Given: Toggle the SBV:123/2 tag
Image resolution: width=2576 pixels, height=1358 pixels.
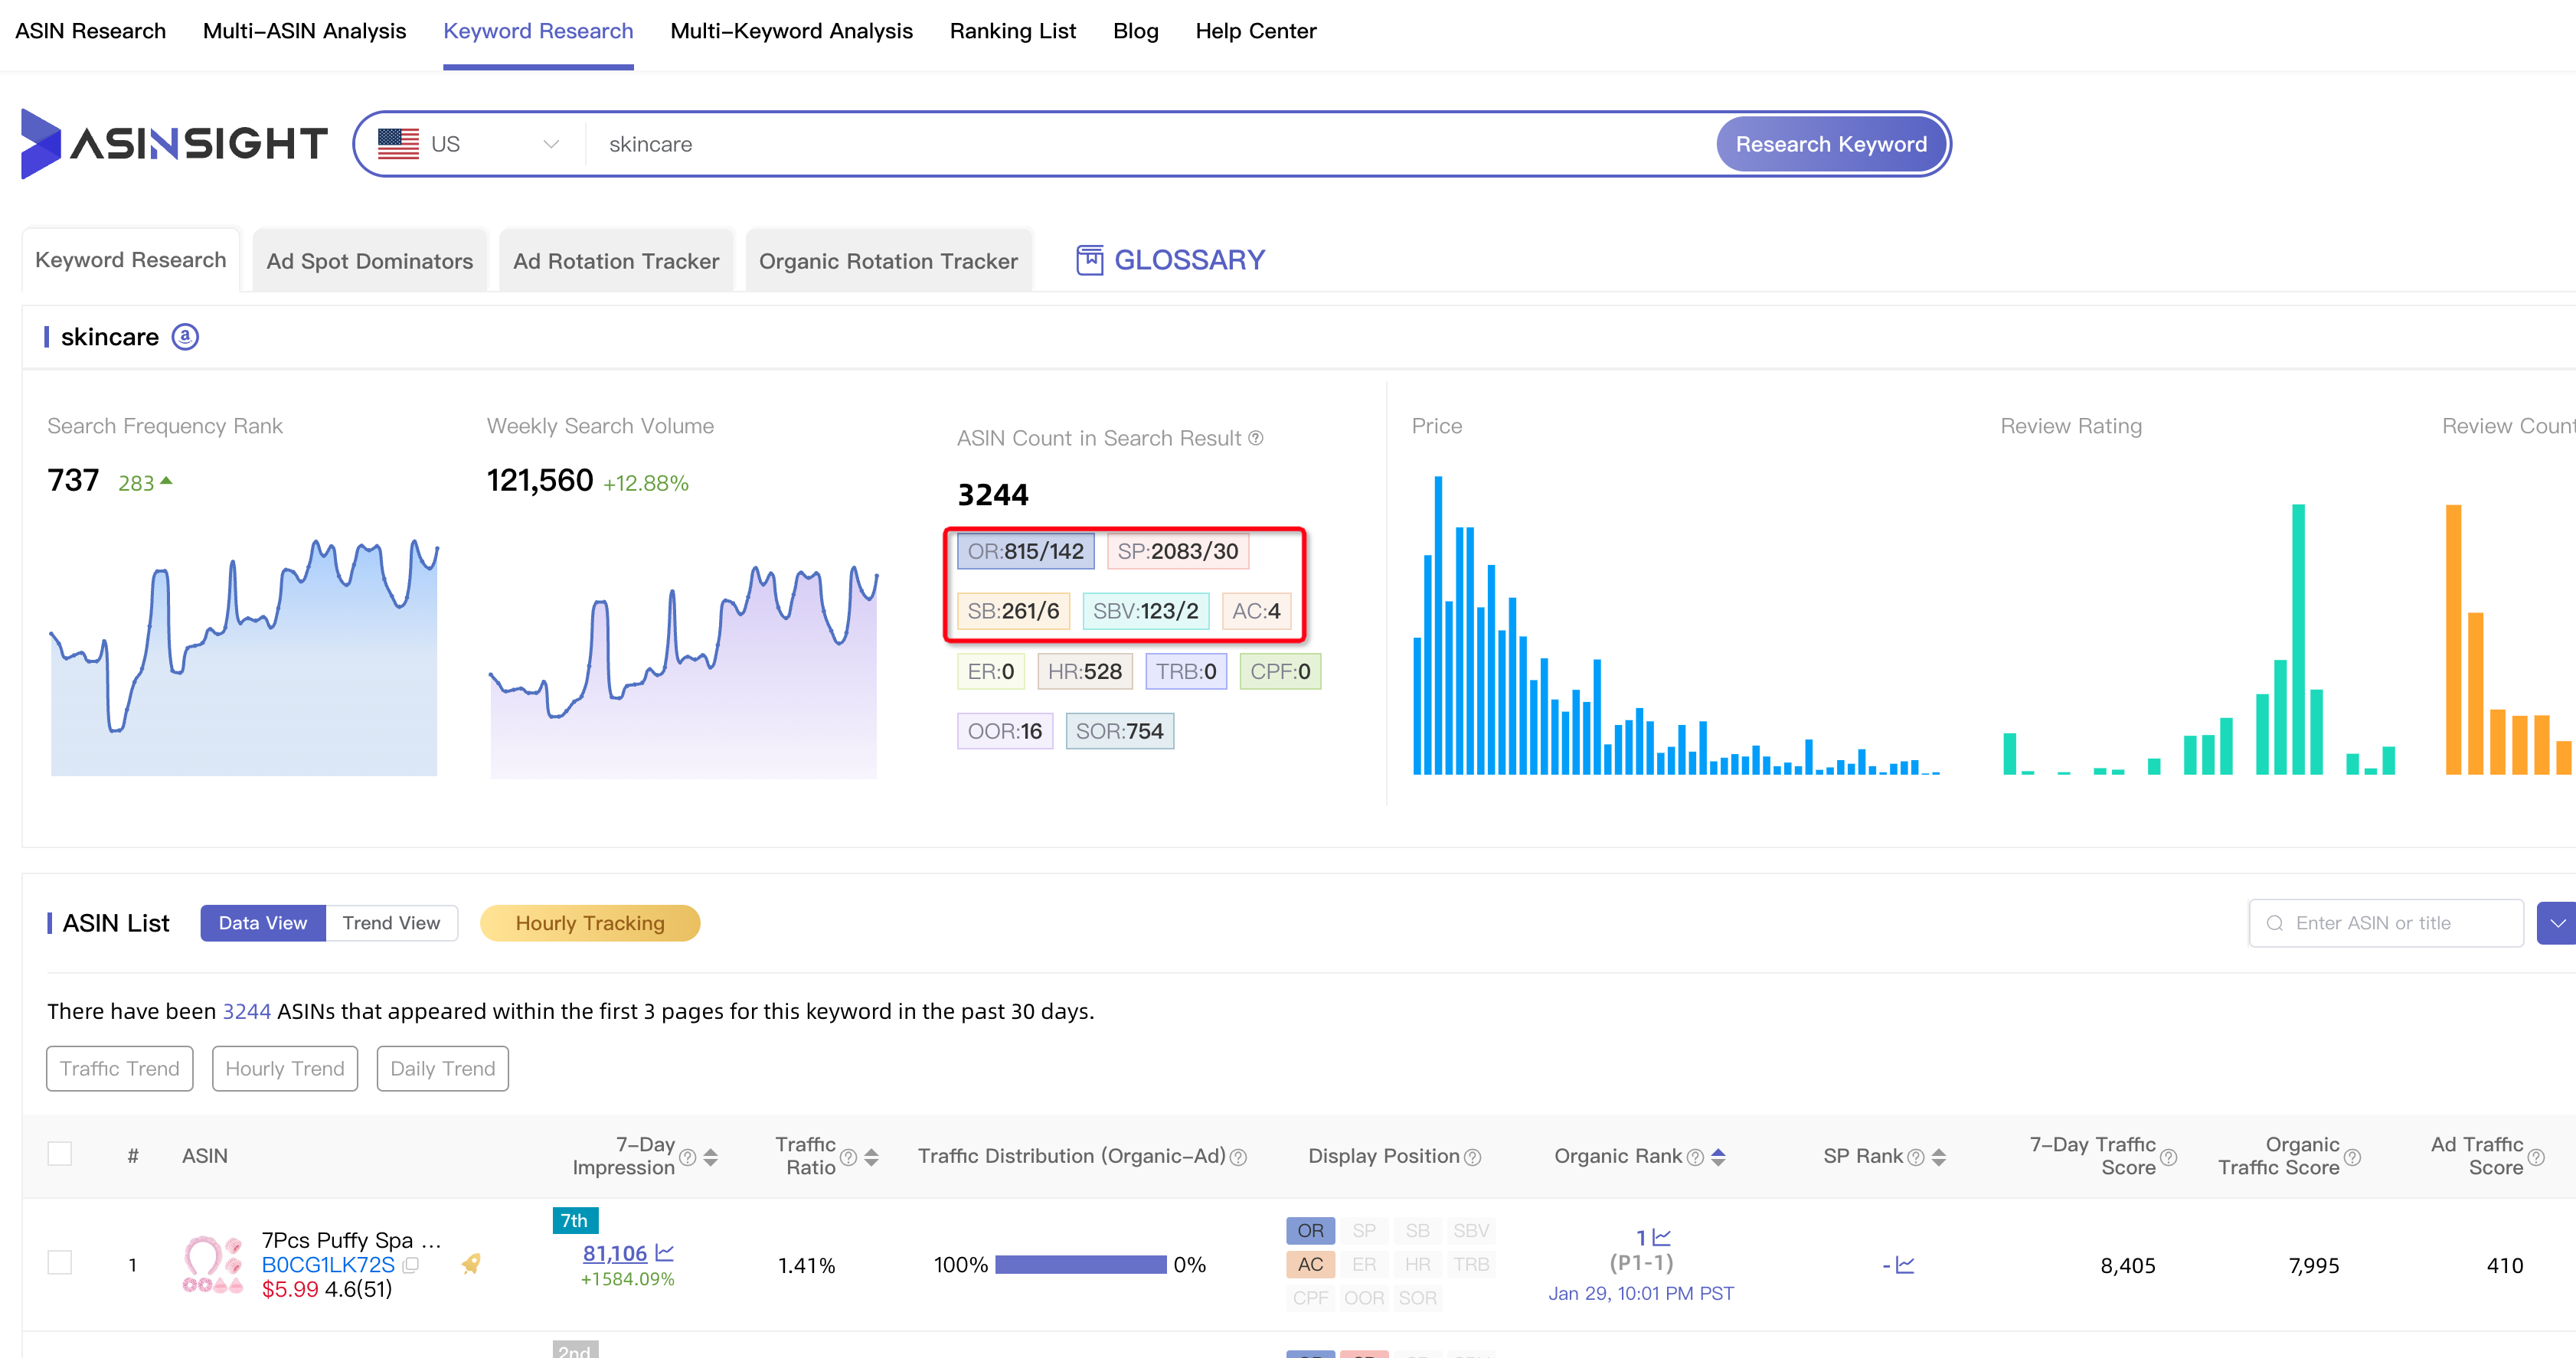Looking at the screenshot, I should tap(1145, 611).
